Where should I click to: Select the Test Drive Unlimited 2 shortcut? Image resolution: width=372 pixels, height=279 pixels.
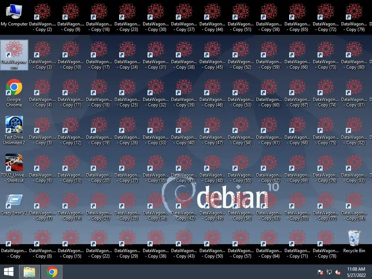point(14,131)
